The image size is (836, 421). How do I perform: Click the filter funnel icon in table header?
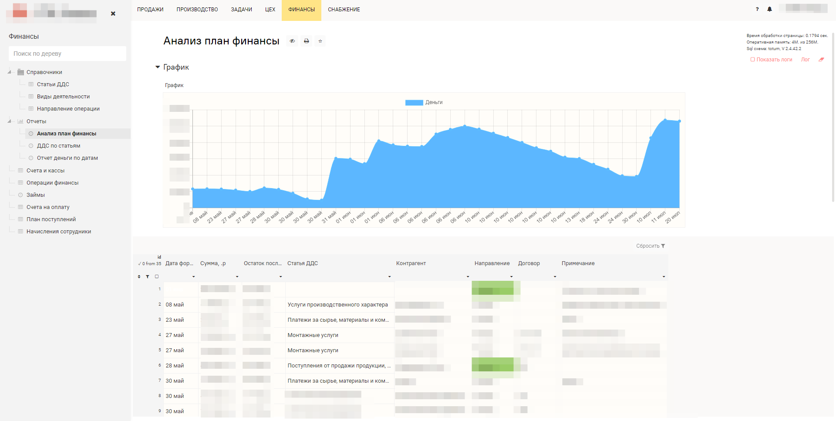tap(148, 276)
